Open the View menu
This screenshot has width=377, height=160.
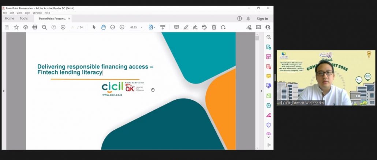[x=19, y=13]
